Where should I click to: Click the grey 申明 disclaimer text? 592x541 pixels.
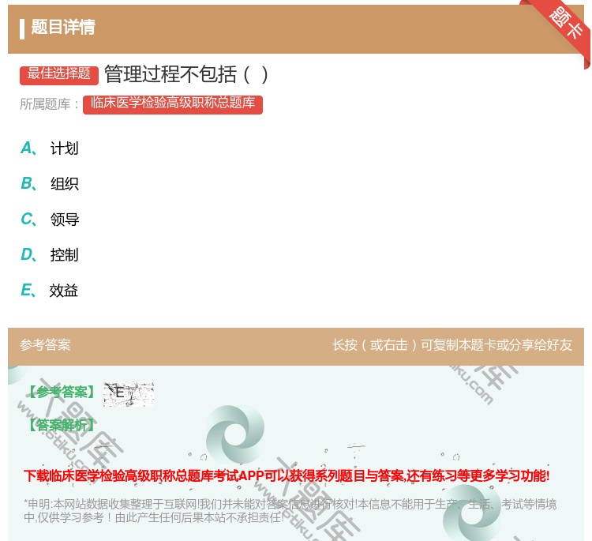[290, 510]
